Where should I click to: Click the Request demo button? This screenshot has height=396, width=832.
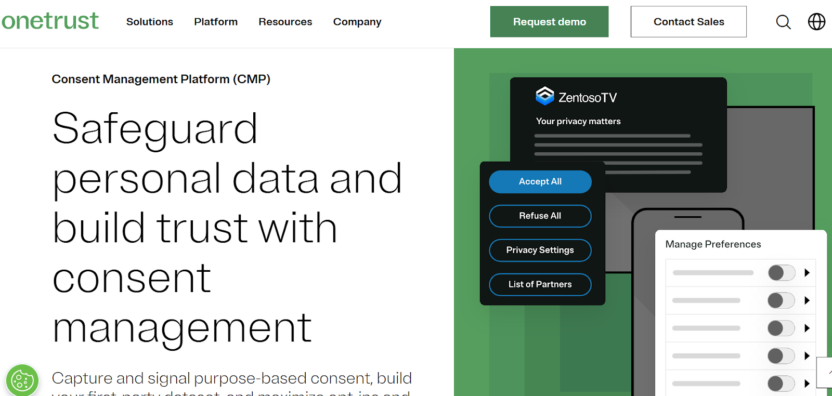pos(549,22)
